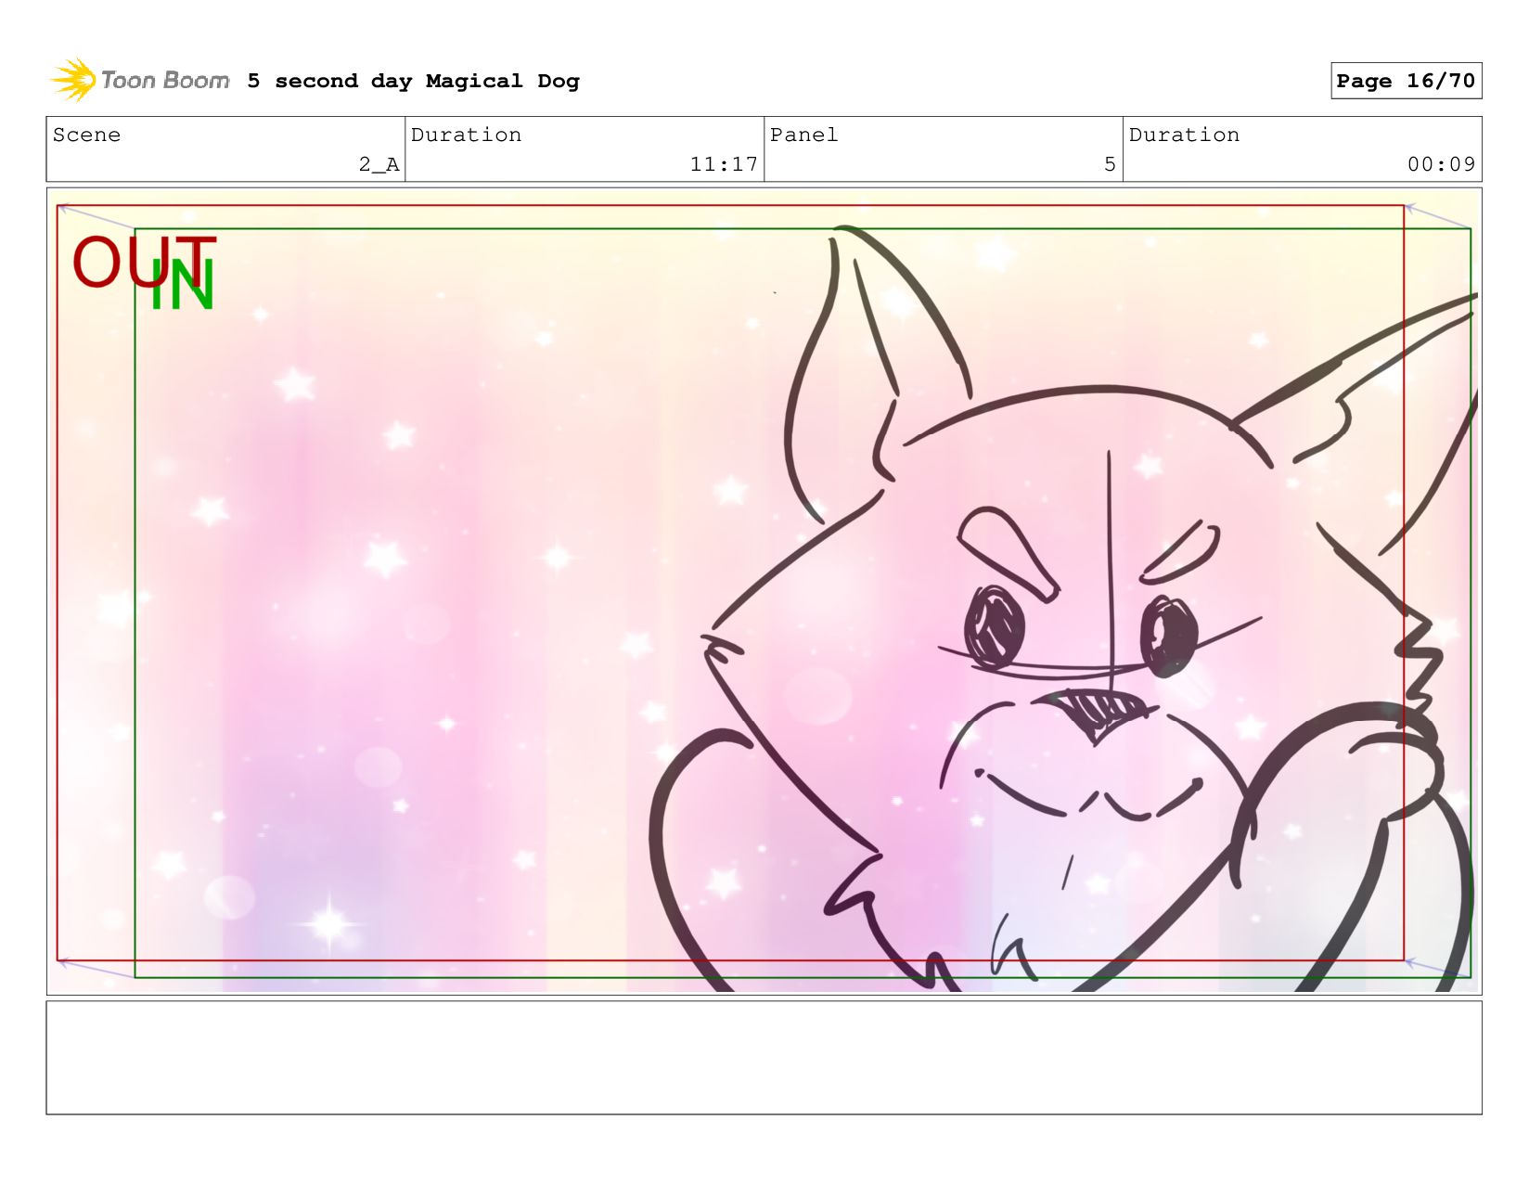Click the panel duration value "00:09"
The width and height of the screenshot is (1529, 1184).
[1441, 164]
